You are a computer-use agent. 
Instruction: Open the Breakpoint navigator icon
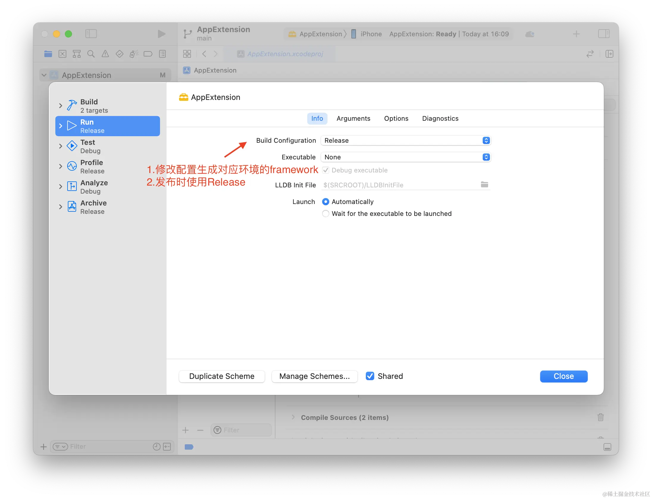pyautogui.click(x=148, y=54)
